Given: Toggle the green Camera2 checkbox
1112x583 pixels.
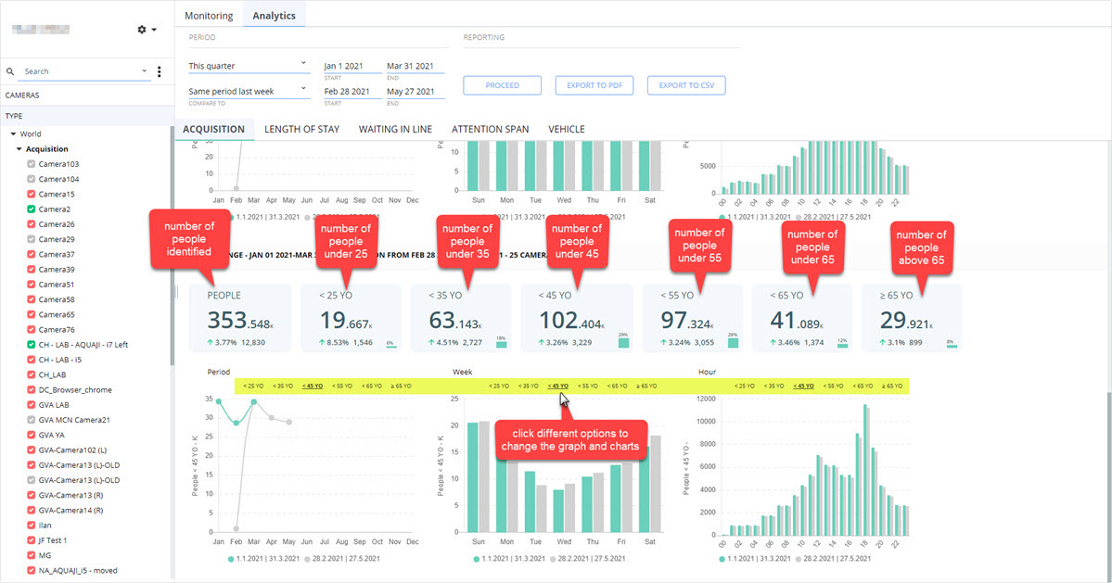Looking at the screenshot, I should (32, 209).
